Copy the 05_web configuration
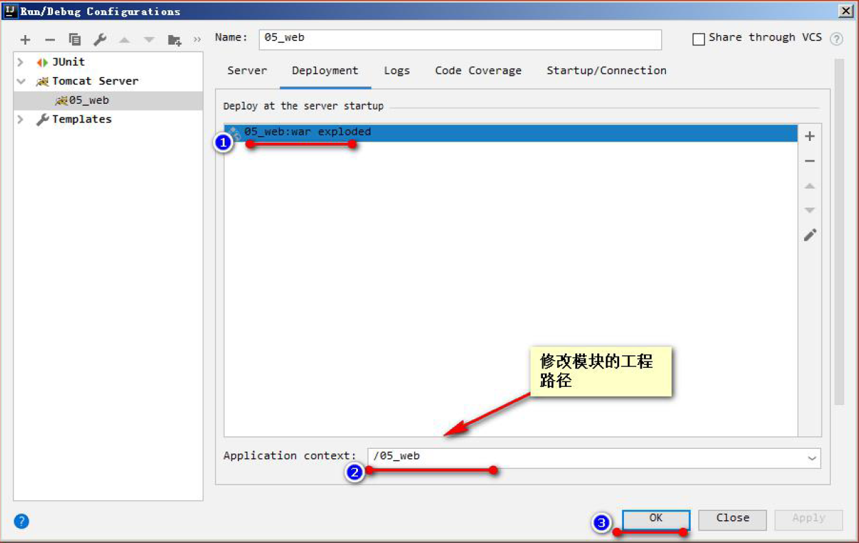Image resolution: width=859 pixels, height=543 pixels. coord(74,39)
